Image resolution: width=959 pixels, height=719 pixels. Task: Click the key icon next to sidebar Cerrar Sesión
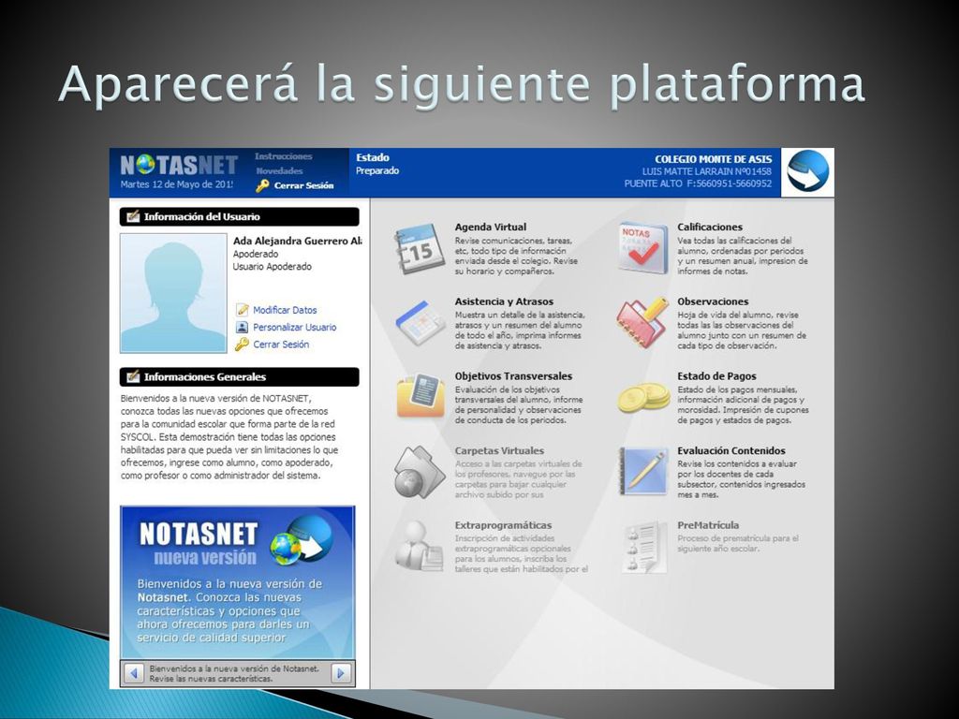click(243, 345)
